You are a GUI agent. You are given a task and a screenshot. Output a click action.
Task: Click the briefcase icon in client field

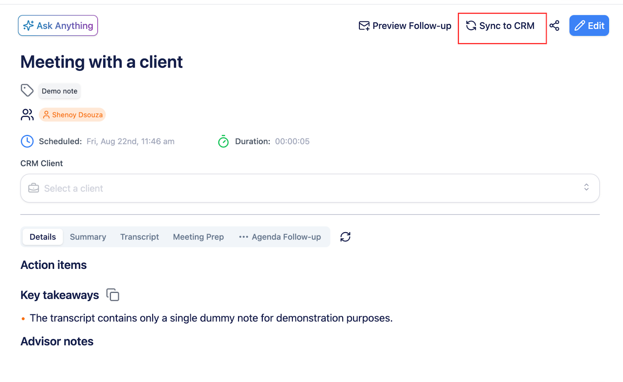[x=33, y=188]
